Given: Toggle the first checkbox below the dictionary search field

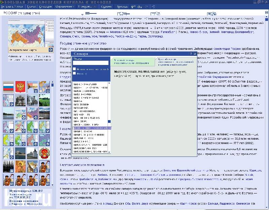Looking at the screenshot, I should pos(74,69).
